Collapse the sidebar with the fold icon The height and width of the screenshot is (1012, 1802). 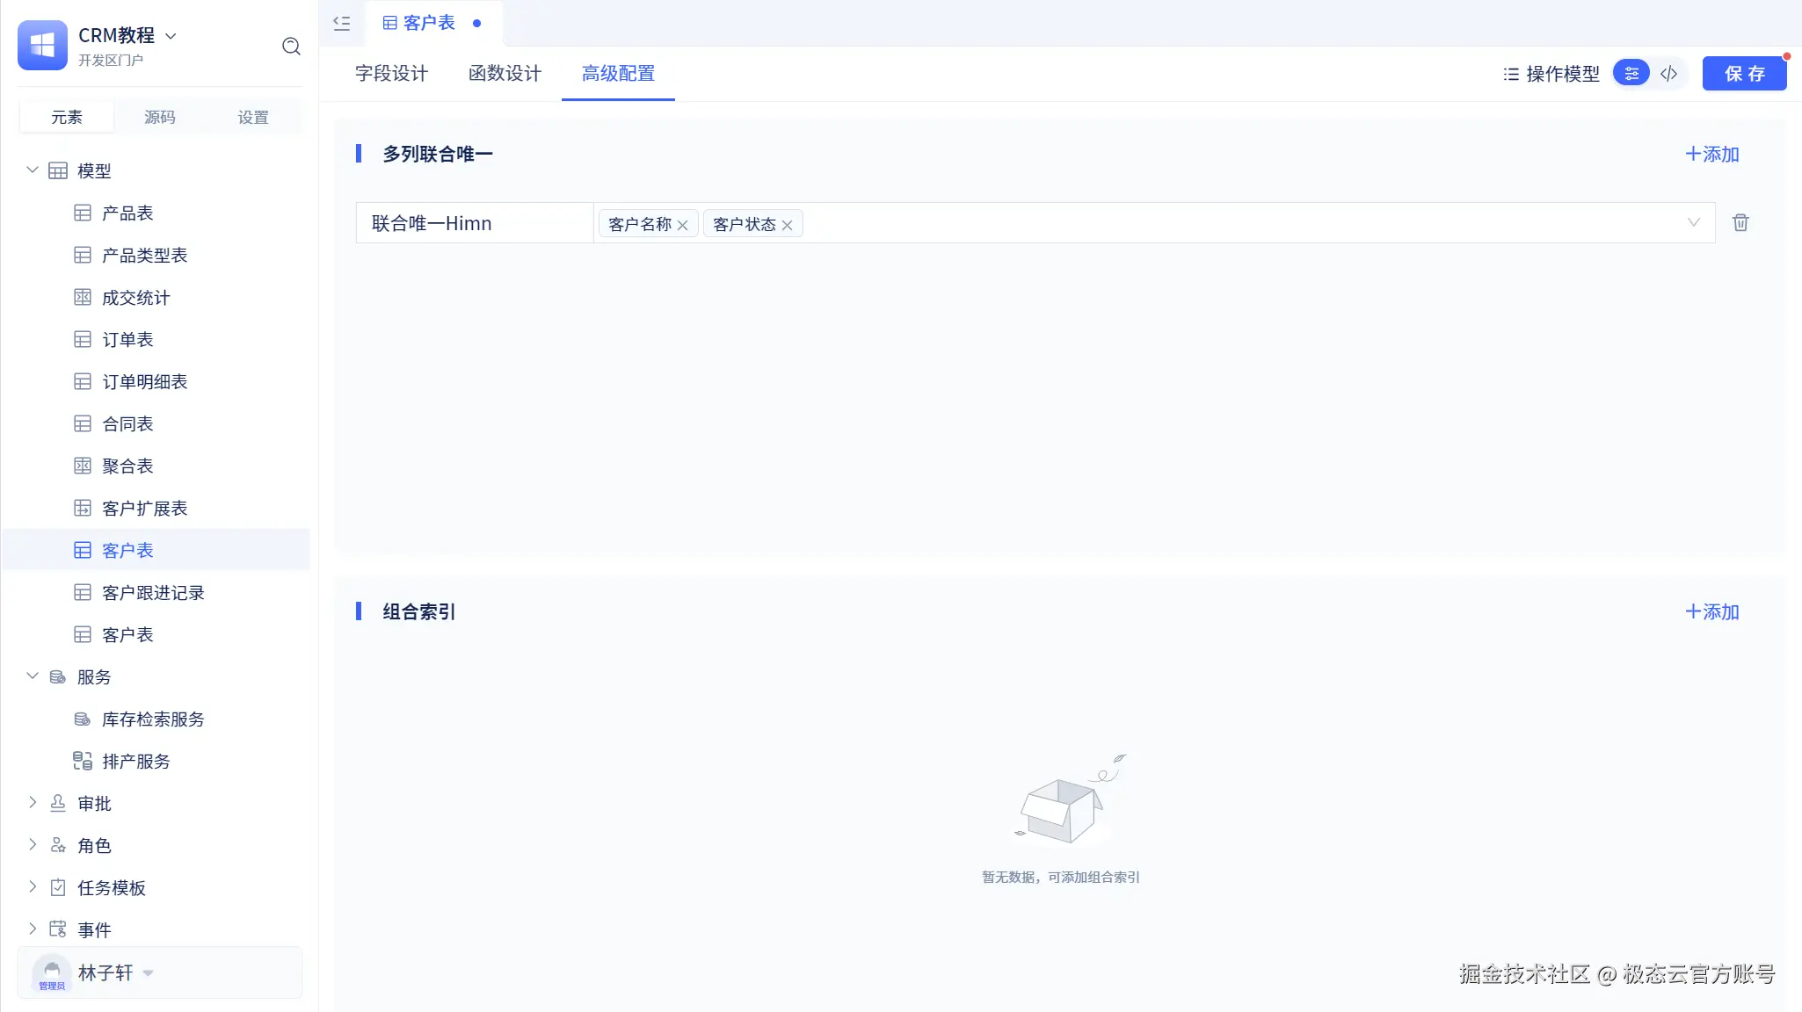(x=342, y=24)
